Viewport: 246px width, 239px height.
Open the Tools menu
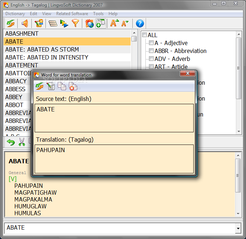[98, 14]
